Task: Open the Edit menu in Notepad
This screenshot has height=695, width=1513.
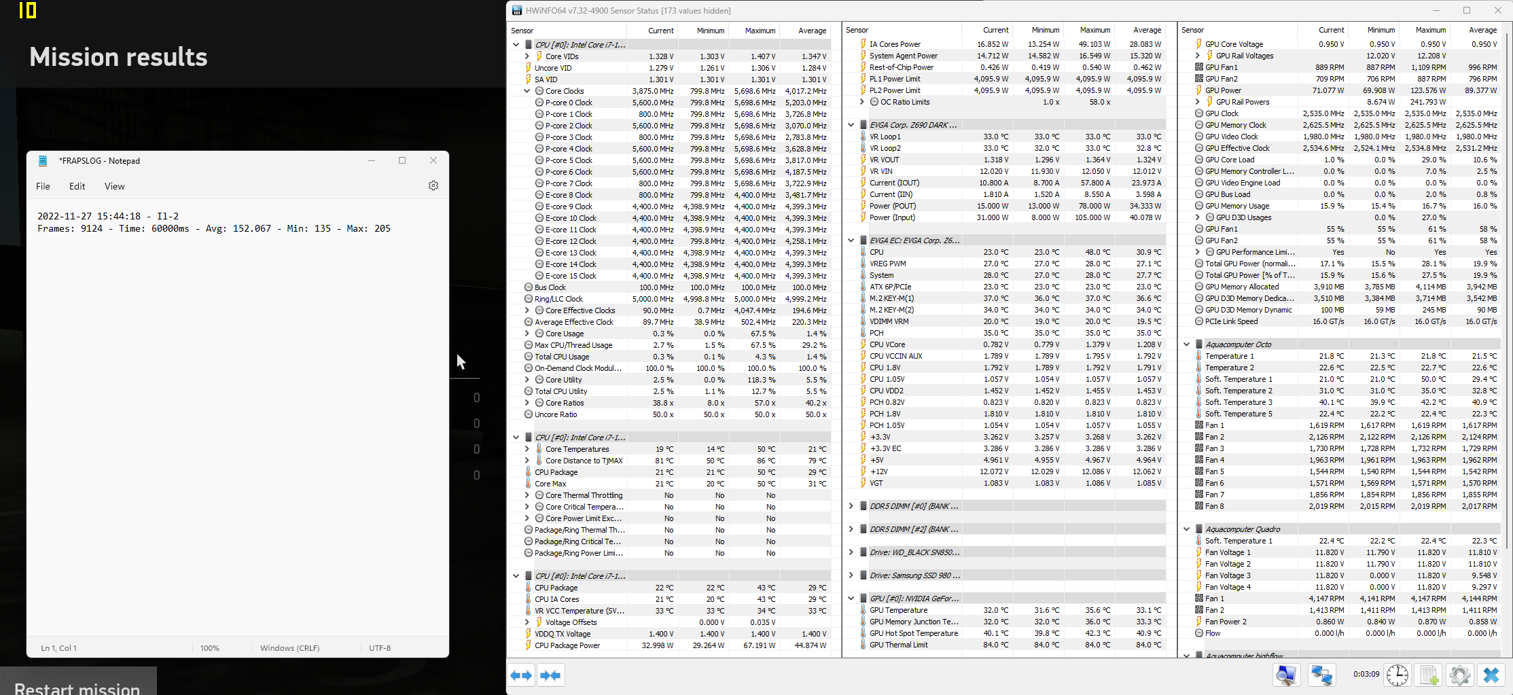Action: coord(77,186)
